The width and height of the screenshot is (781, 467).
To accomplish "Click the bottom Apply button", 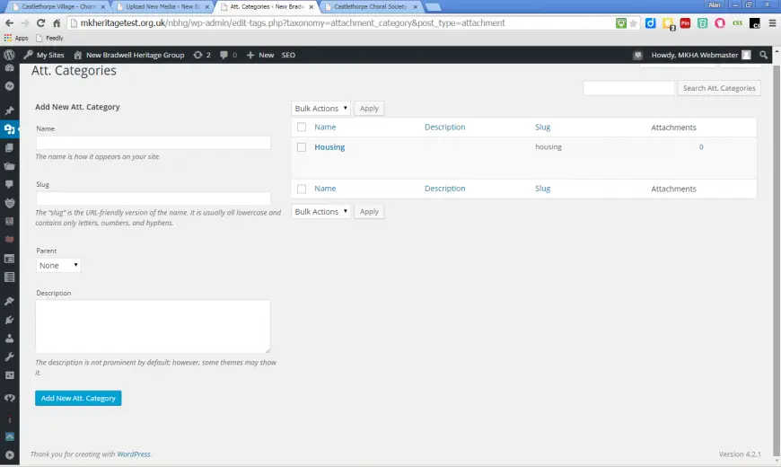I will (x=369, y=211).
